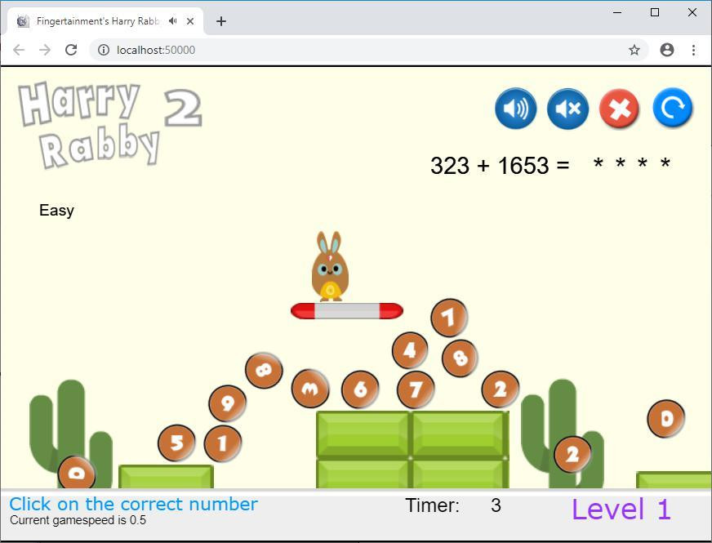Open the Chrome profile menu
The height and width of the screenshot is (543, 712).
coord(666,50)
